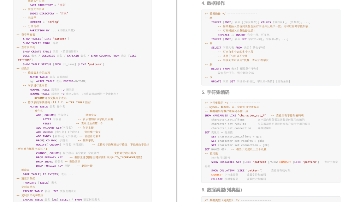Click "SHOW VARIABLES LIKE 'character_set_%'" line
This screenshot has height=203, width=354.
coord(254,116)
